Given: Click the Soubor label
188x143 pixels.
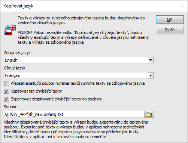Looking at the screenshot, I should point(10,107).
